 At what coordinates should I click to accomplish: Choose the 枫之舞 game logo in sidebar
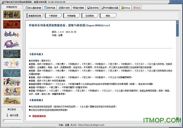click(x=12, y=24)
